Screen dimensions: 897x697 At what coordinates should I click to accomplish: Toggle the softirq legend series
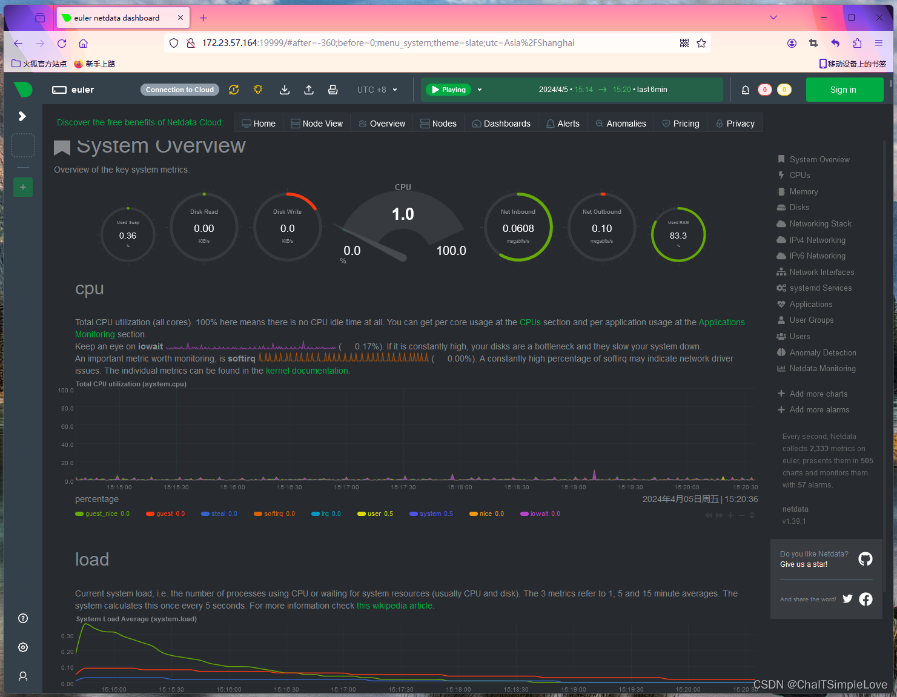274,514
